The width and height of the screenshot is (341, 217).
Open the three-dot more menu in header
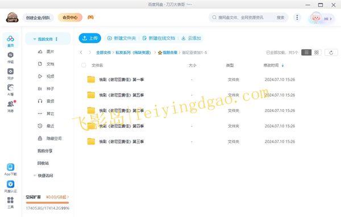297,18
